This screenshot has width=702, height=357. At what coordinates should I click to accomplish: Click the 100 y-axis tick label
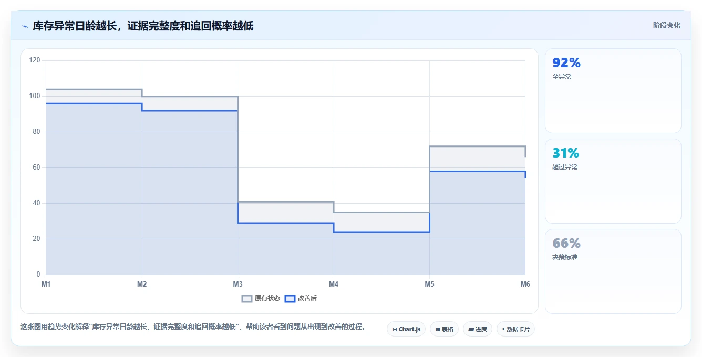tap(35, 96)
